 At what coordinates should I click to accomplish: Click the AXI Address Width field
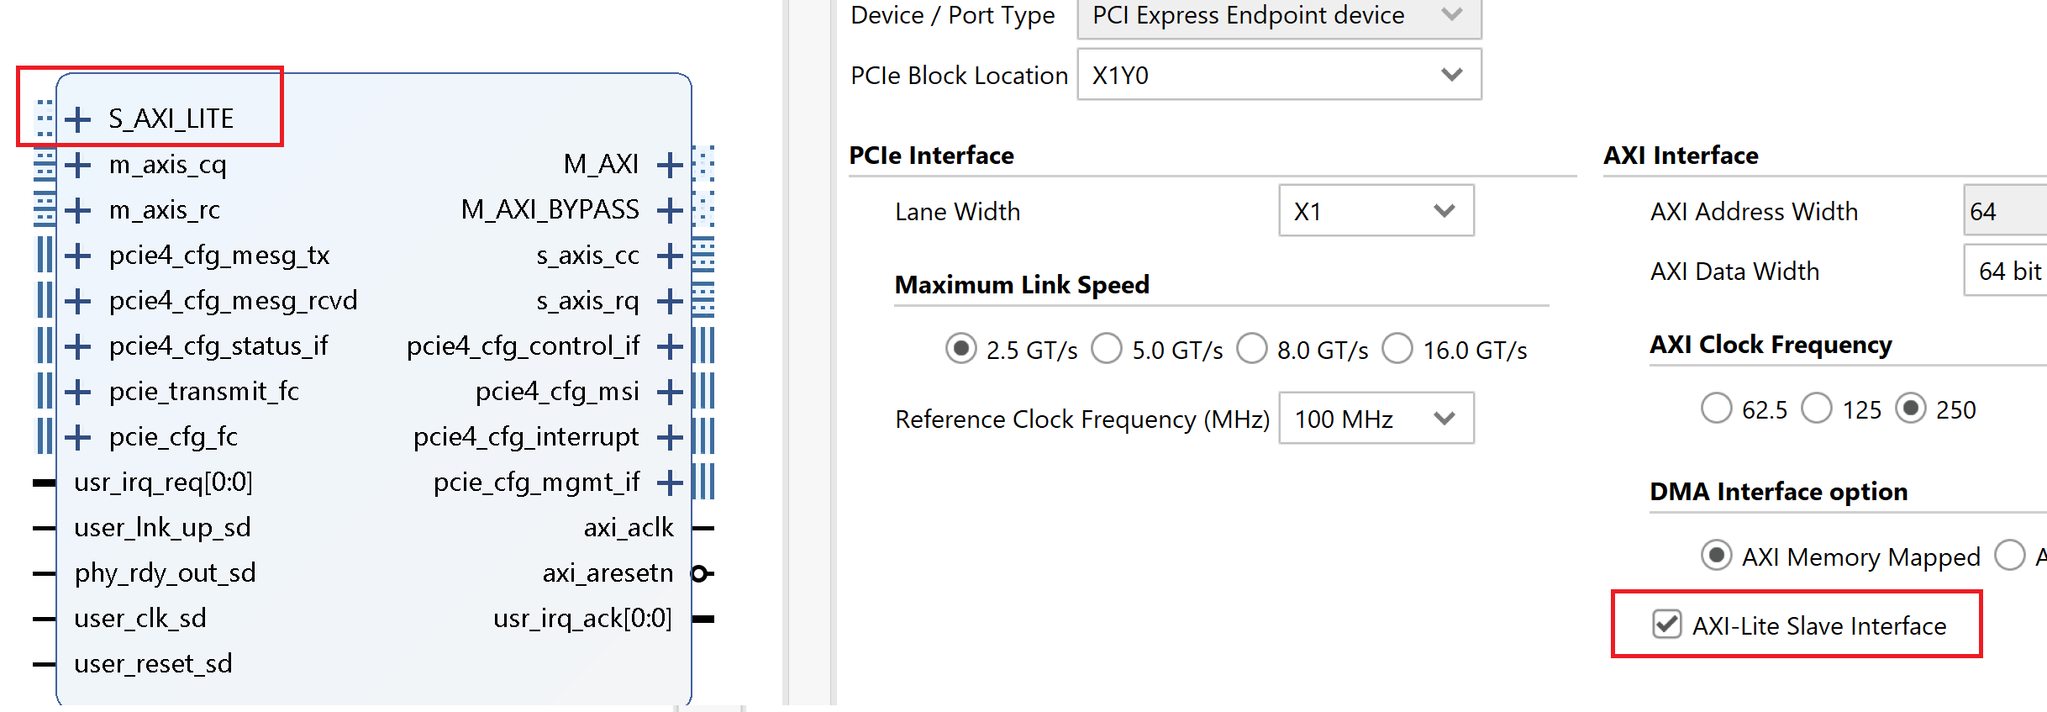pos(2008,211)
